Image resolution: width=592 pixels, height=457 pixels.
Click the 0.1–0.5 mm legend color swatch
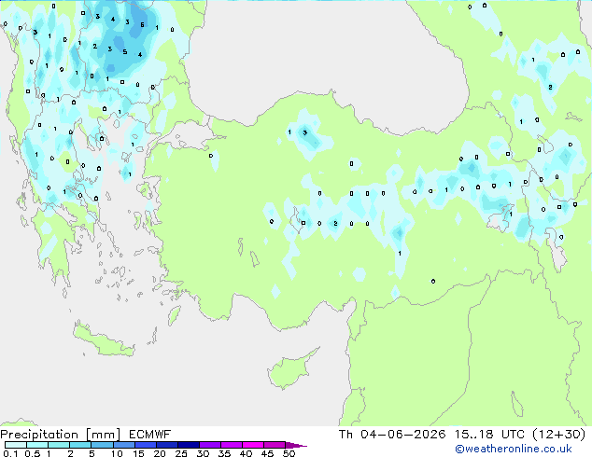16,445
